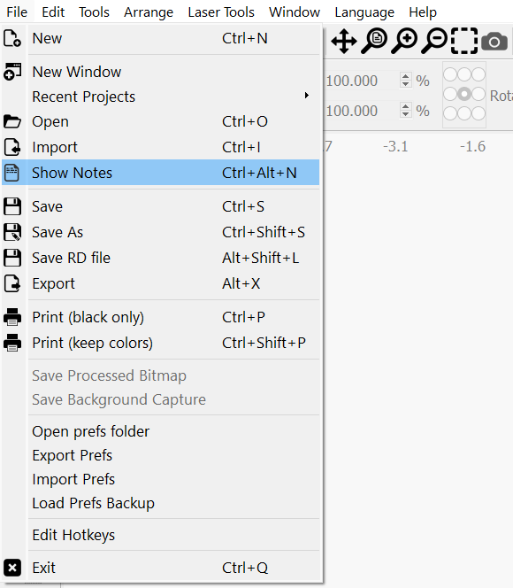Viewport: 513px width, 588px height.
Task: Select the Frame Selection dashed rectangle icon
Action: point(464,41)
